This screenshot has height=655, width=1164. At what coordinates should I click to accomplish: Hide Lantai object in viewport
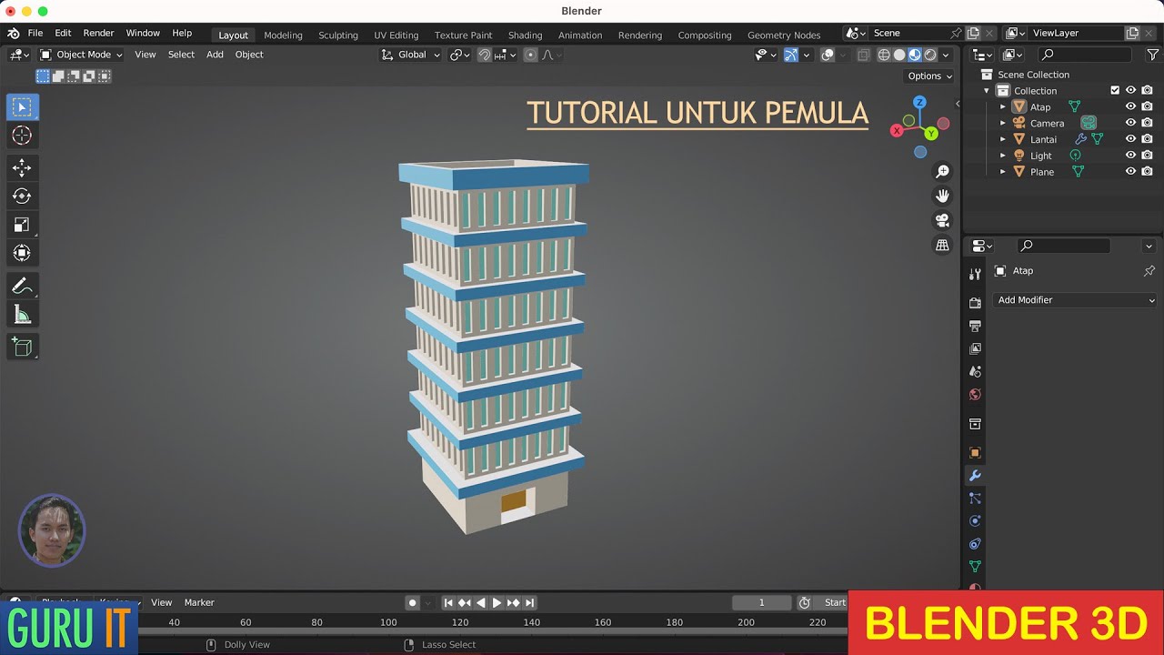(x=1130, y=139)
